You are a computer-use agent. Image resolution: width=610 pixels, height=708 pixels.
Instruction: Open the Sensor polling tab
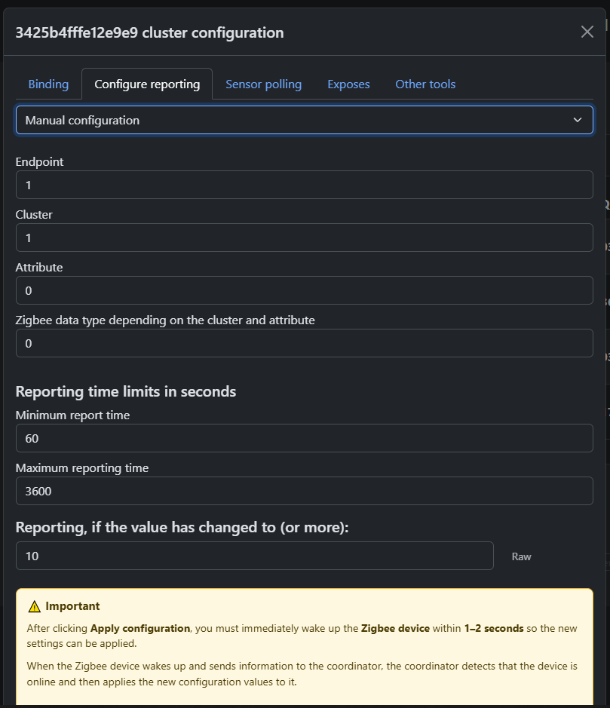click(x=263, y=84)
